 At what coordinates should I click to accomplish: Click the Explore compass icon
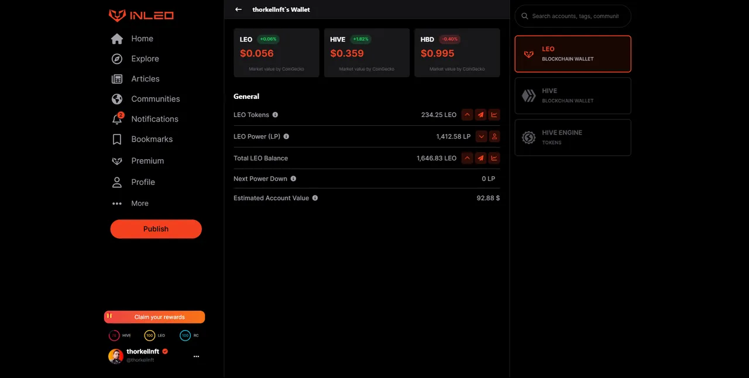pos(117,59)
